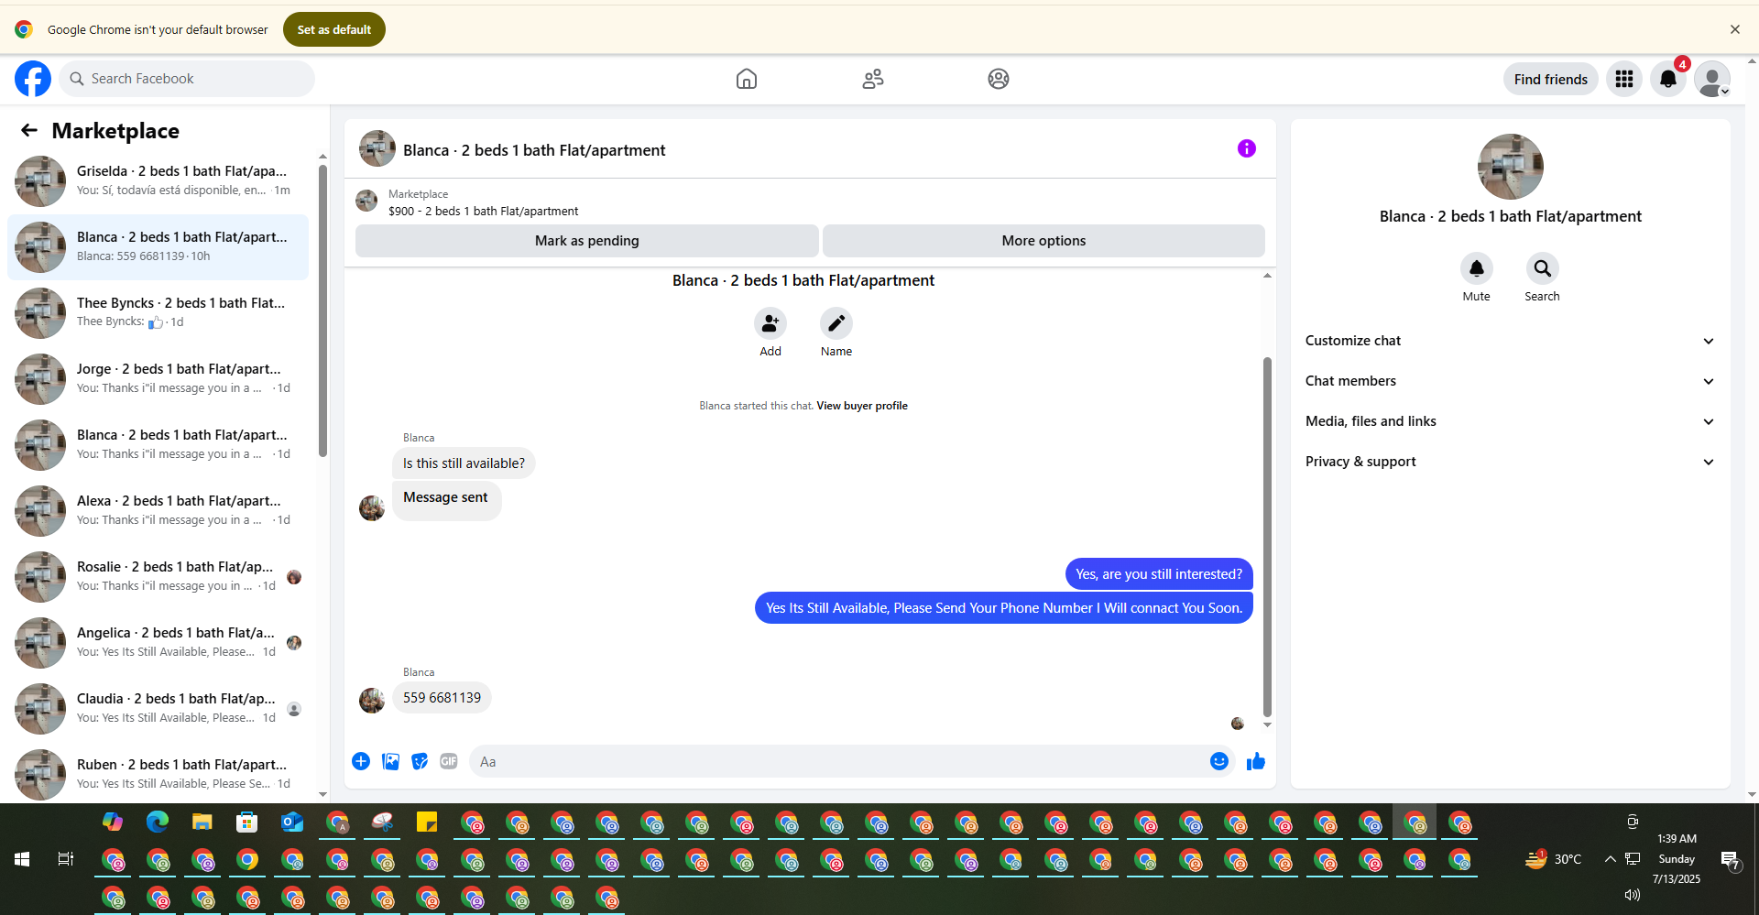Open Jorge conversation in Marketplace list
This screenshot has height=915, width=1759.
pos(158,378)
